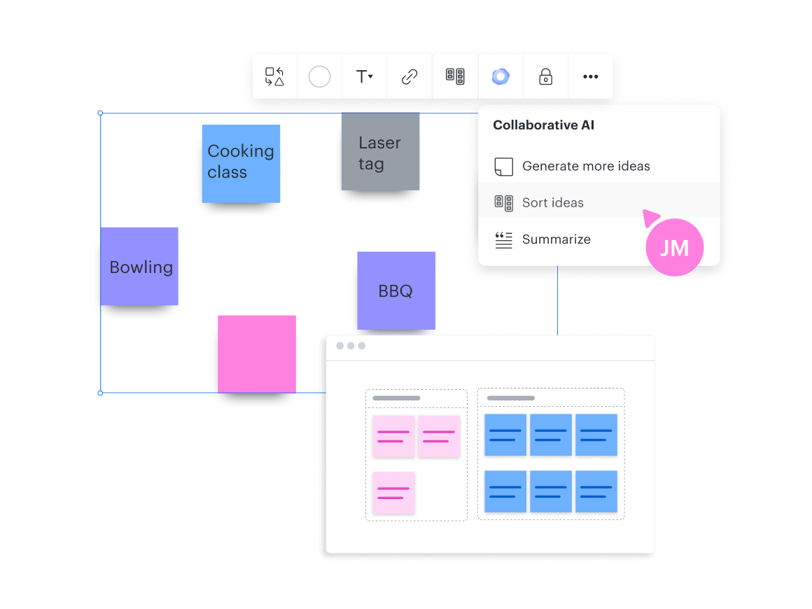Viewport: 812px width, 609px height.
Task: Click the JM collaborator avatar
Action: click(x=674, y=248)
